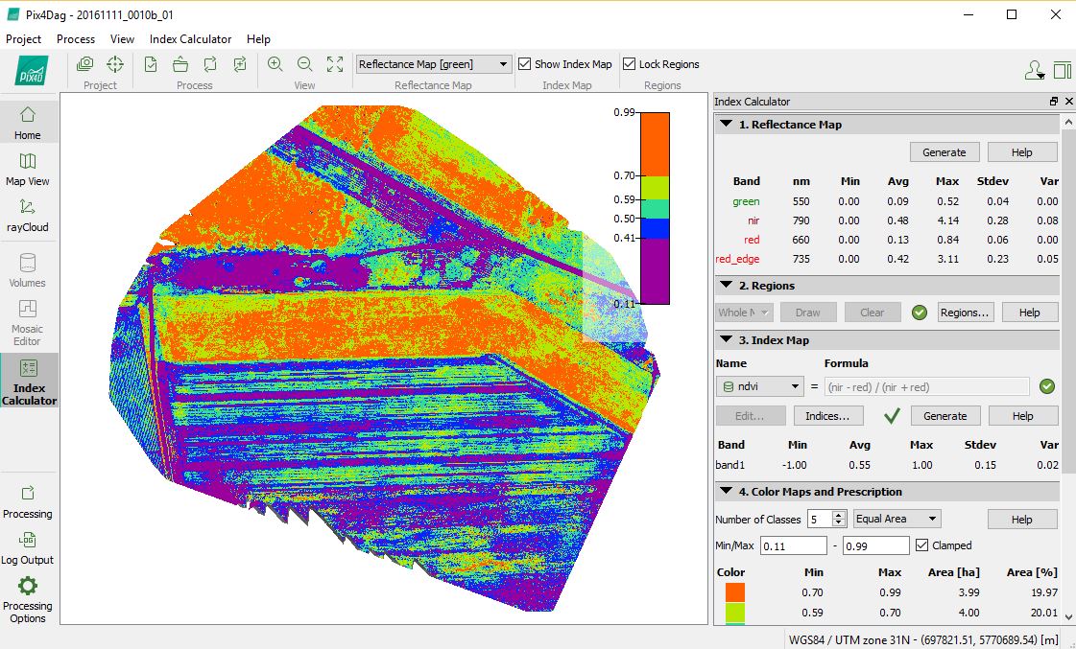
Task: Click the checked document icon in Process group
Action: coord(151,64)
